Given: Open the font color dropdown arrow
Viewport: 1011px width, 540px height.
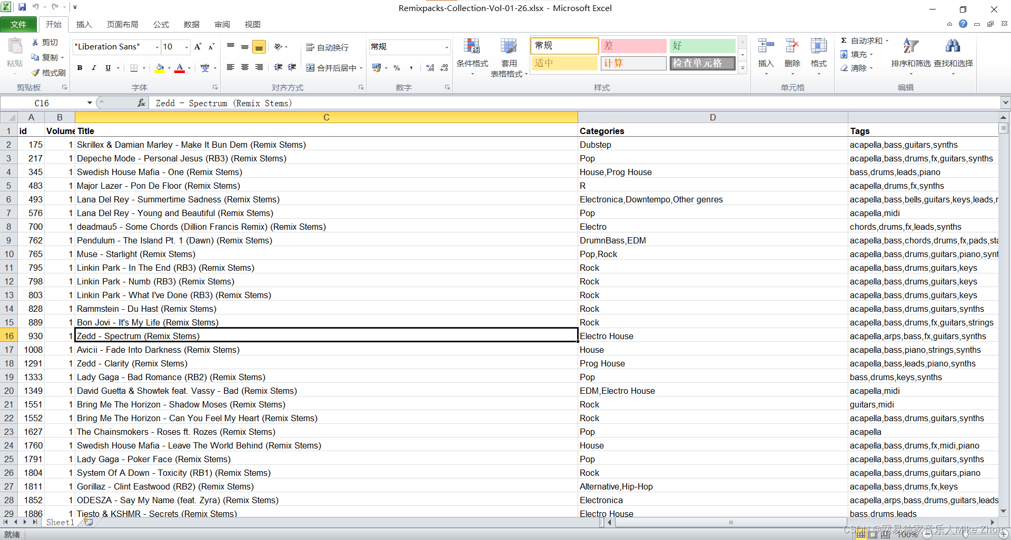Looking at the screenshot, I should 189,68.
